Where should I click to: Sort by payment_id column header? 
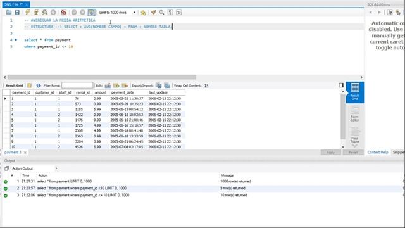pos(21,92)
